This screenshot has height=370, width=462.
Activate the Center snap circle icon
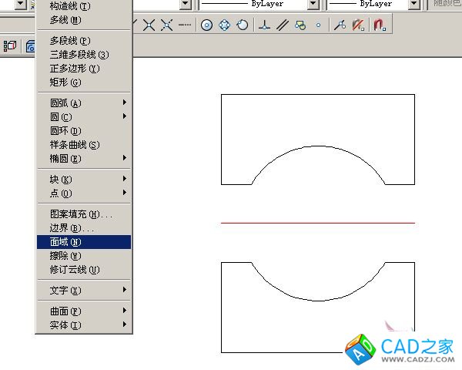coord(206,25)
